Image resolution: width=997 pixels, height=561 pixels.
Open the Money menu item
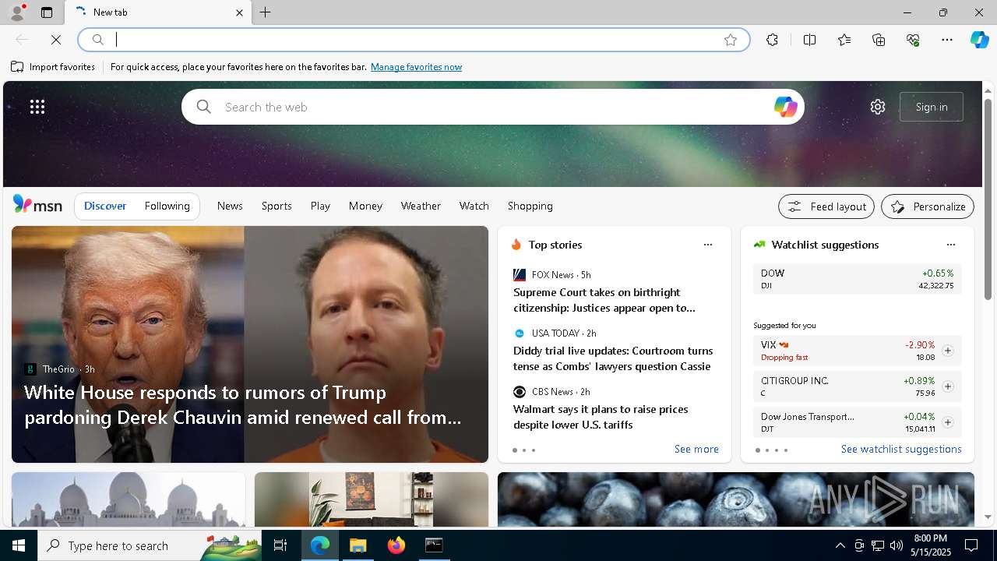tap(365, 206)
